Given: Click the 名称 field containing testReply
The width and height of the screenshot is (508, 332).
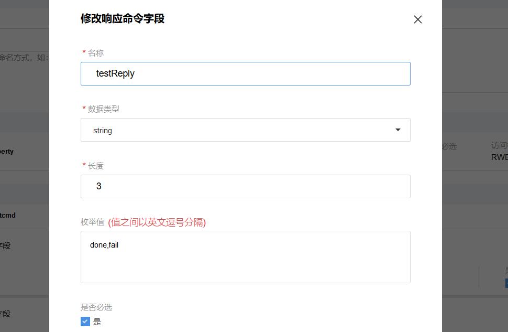Looking at the screenshot, I should pos(245,73).
